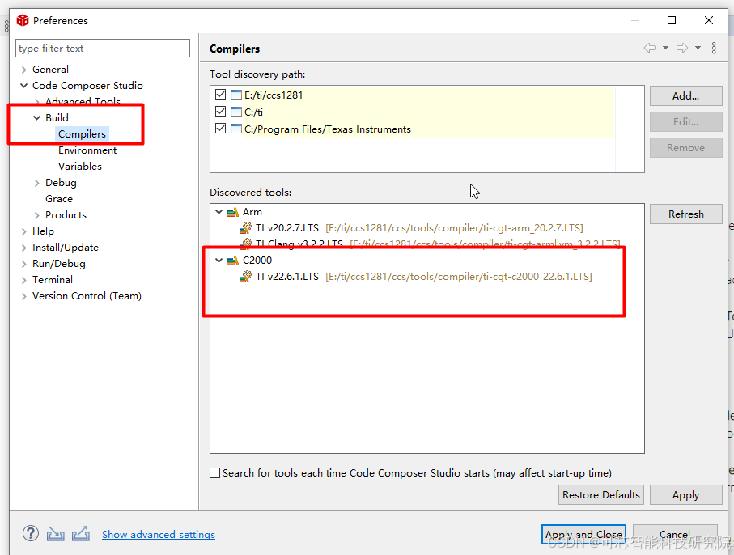Viewport: 734px width, 555px height.
Task: Uncheck the E:/ti/ccs1281 discovery path
Action: (220, 95)
